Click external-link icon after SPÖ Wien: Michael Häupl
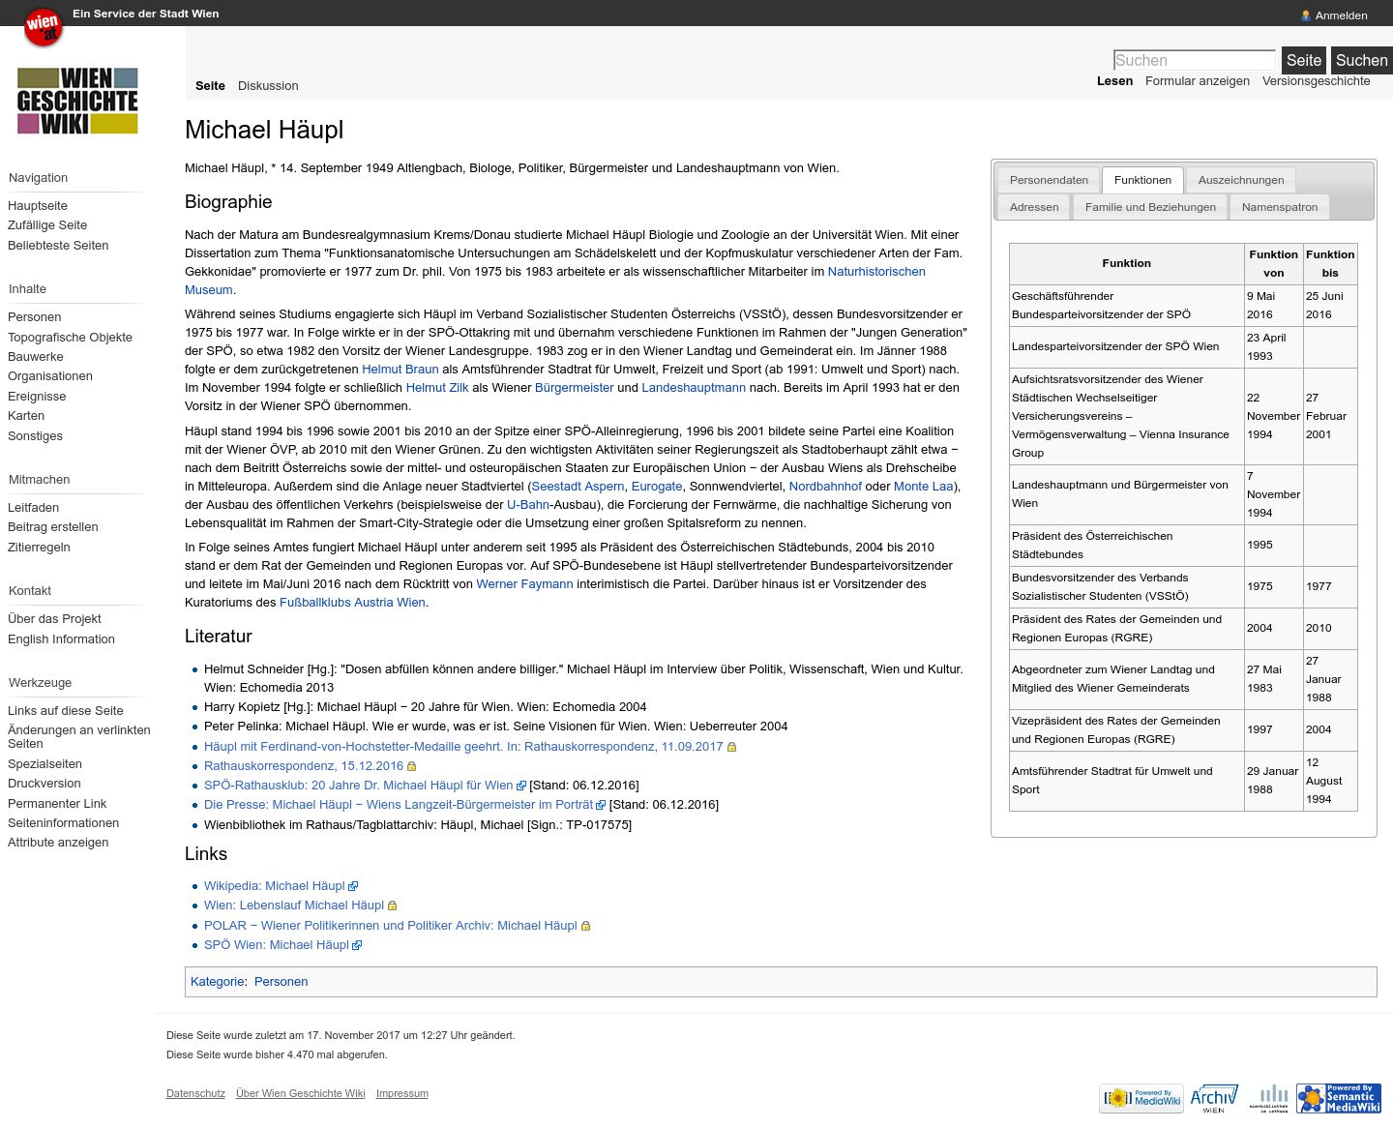 (357, 945)
